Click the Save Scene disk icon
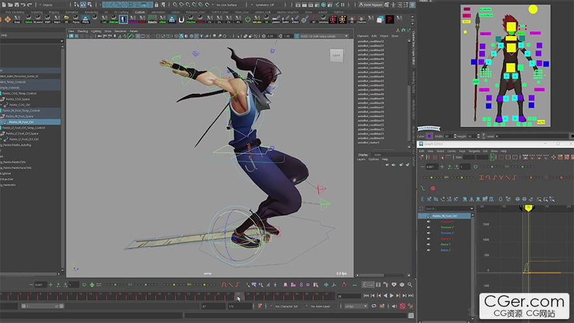Screen dimensions: 574x323 (16, 5)
